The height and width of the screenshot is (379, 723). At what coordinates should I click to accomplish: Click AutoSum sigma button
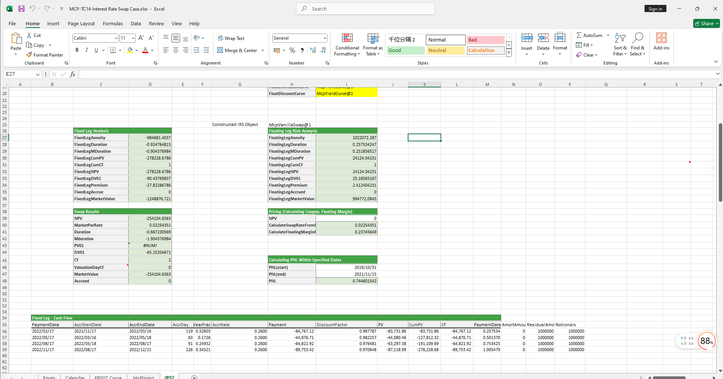coord(589,35)
